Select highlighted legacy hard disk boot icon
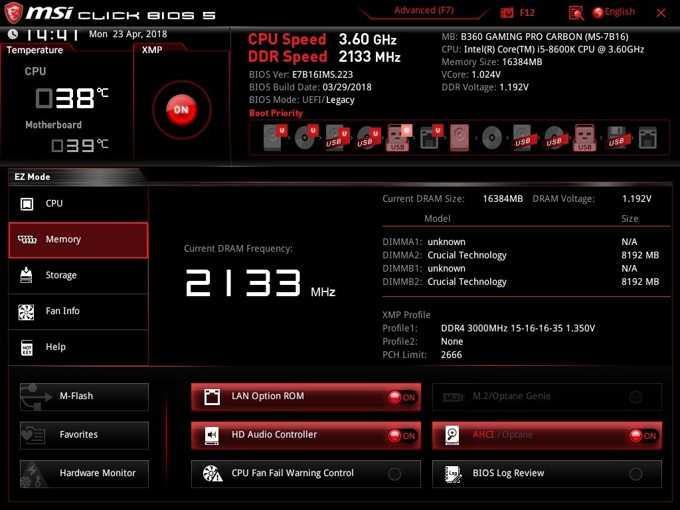The height and width of the screenshot is (510, 680). [460, 137]
